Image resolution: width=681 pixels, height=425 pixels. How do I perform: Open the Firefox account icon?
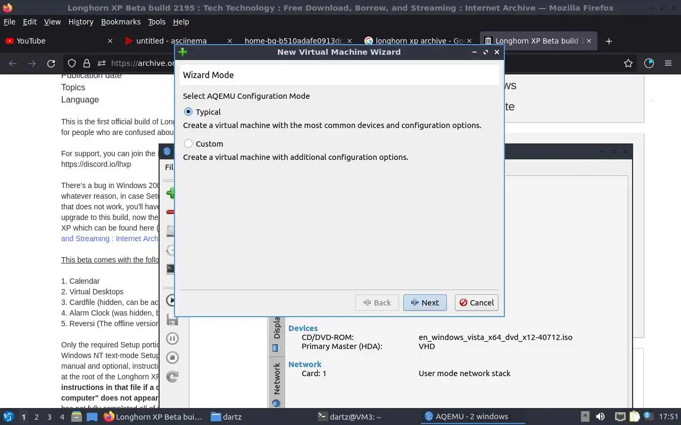click(649, 63)
